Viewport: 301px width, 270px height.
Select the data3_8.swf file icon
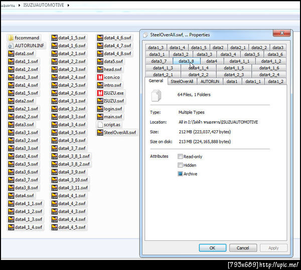point(11,188)
